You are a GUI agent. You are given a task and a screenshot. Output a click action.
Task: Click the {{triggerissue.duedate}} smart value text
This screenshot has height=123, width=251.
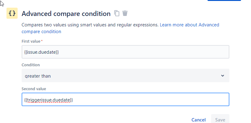click(x=49, y=100)
